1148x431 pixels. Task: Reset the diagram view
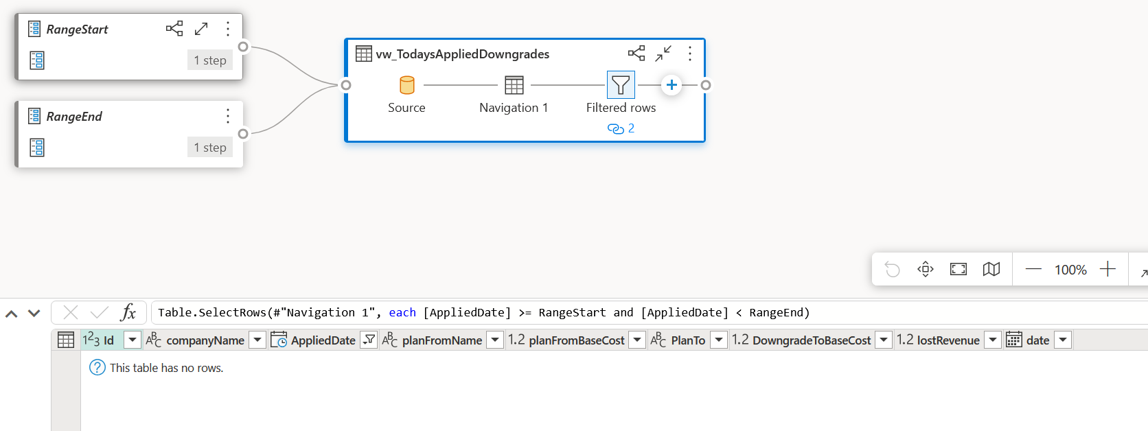pyautogui.click(x=892, y=269)
